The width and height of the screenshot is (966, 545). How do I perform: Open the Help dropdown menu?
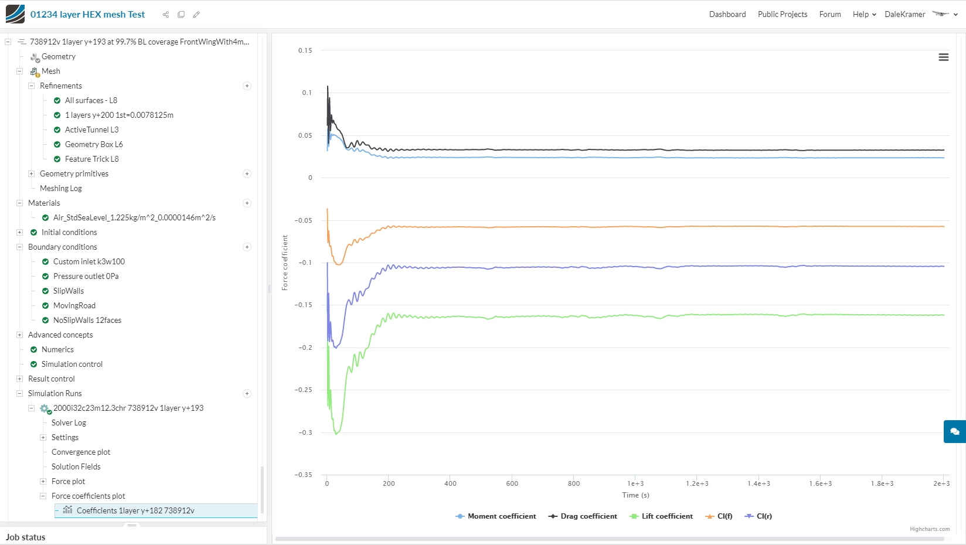[x=865, y=14]
